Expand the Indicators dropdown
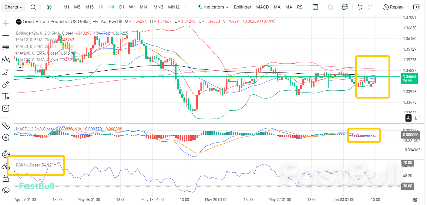 tap(213, 7)
